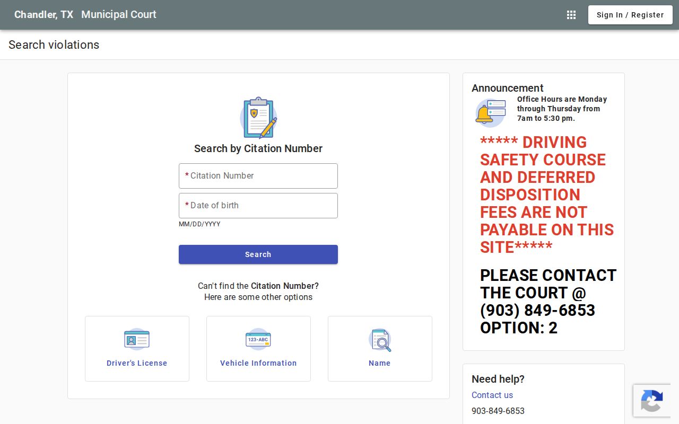The image size is (679, 424).
Task: Click the Office Hours announcement text
Action: (x=562, y=109)
